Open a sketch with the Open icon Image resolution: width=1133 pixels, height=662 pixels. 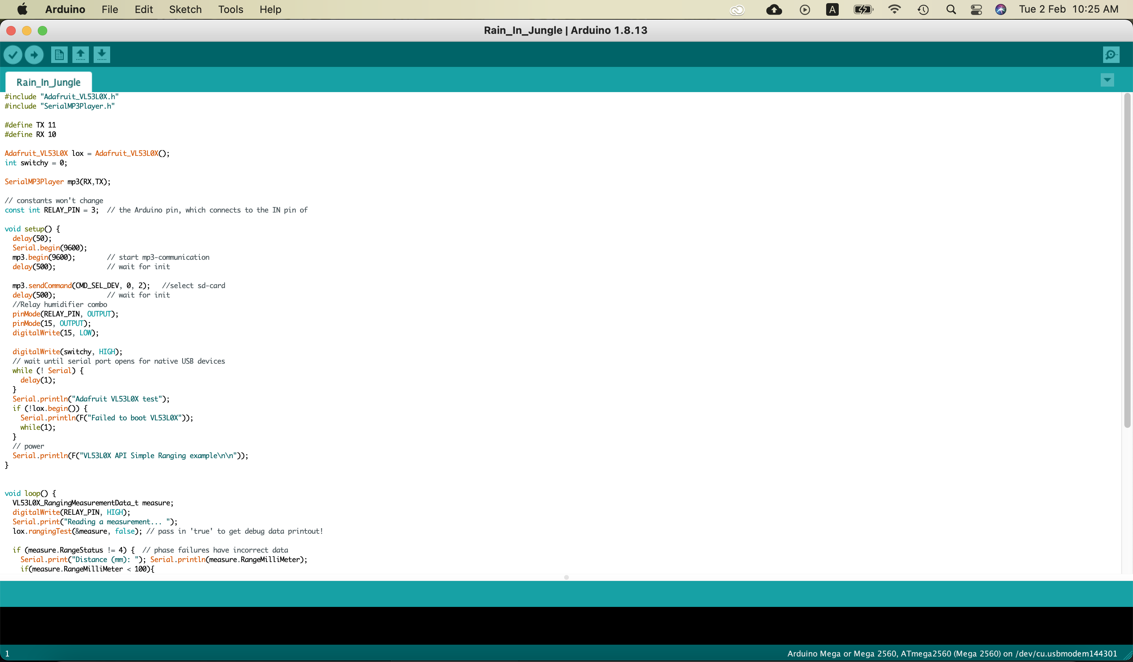coord(81,55)
